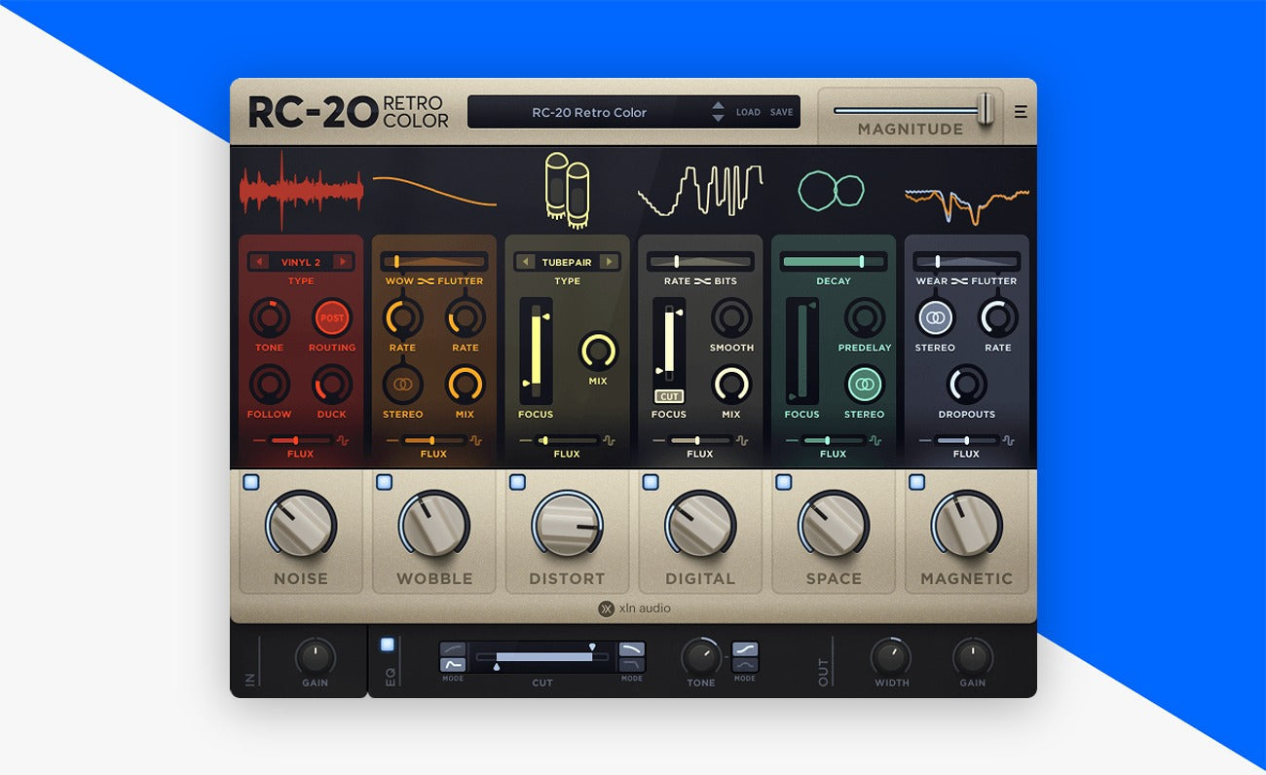The image size is (1266, 775).
Task: Click the Noise Flux wave icon
Action: click(x=343, y=440)
